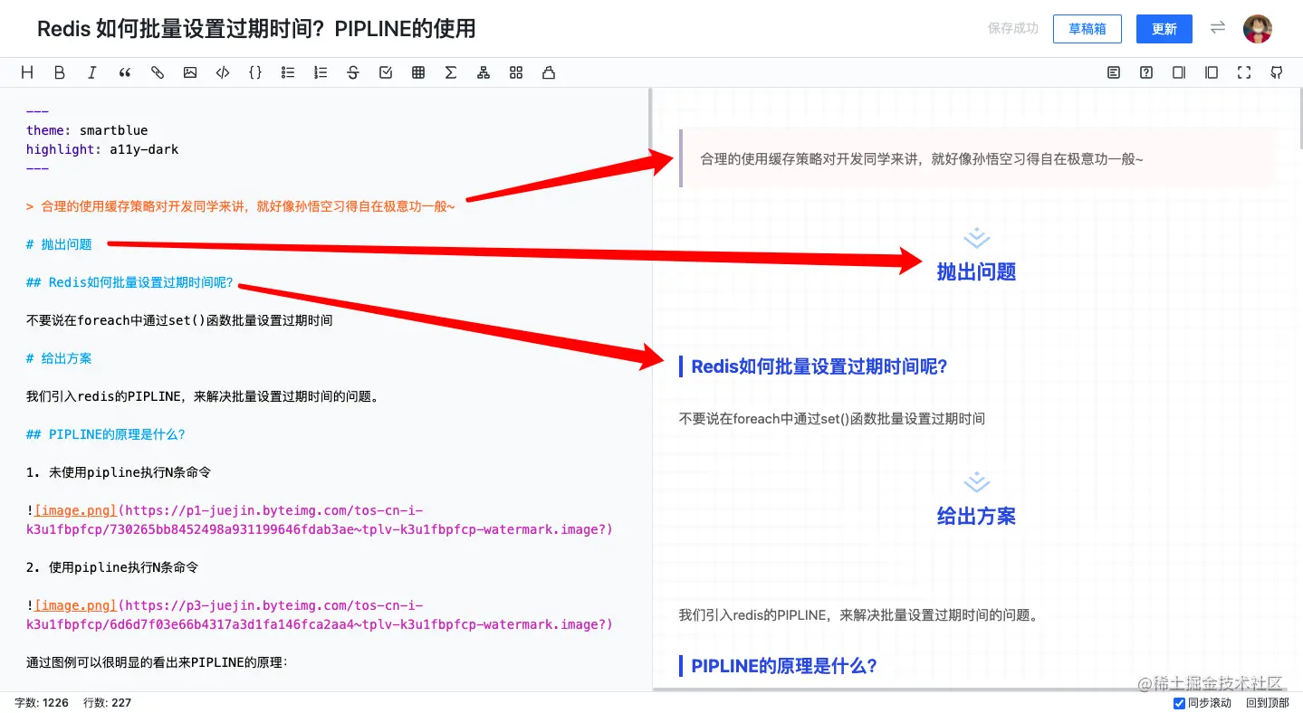Open the code highlight style picker
Image resolution: width=1303 pixels, height=713 pixels.
pos(549,73)
